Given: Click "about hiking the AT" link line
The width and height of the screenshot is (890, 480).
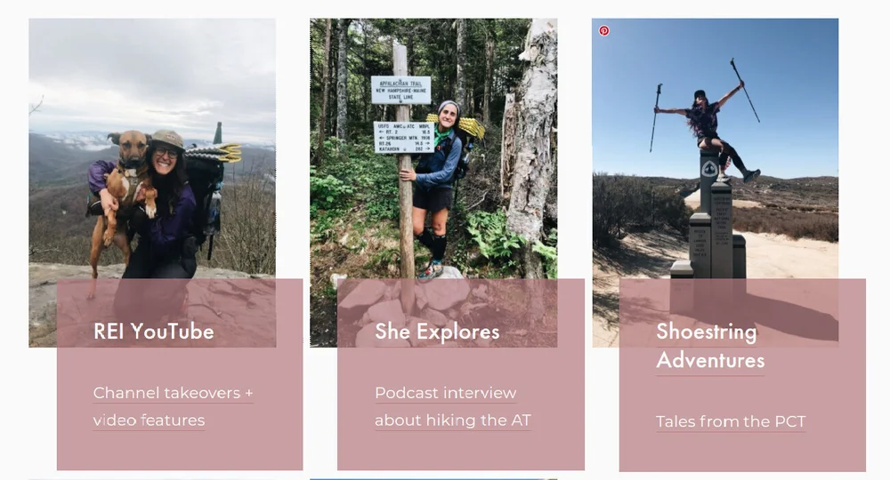Looking at the screenshot, I should pos(453,420).
